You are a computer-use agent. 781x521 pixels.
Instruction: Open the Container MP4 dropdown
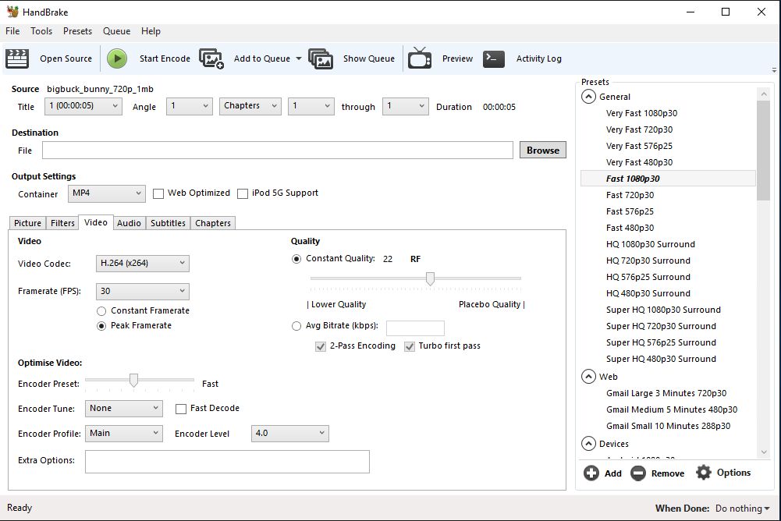pos(107,193)
